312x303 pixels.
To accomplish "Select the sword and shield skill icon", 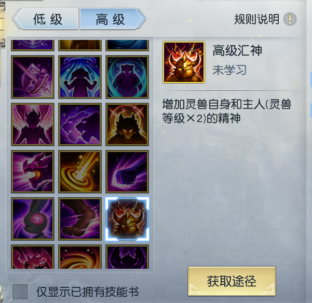I will pos(33,77).
